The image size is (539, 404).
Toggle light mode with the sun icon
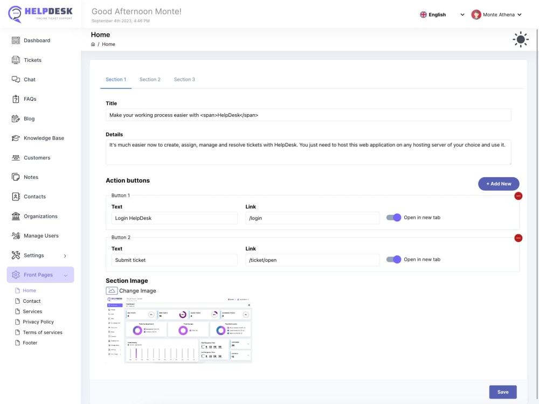521,39
